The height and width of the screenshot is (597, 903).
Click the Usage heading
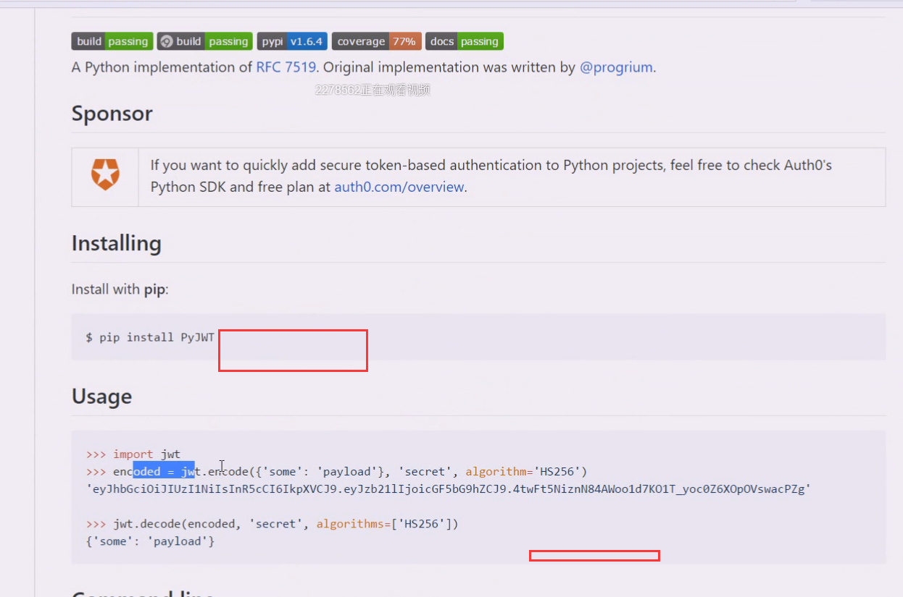[x=101, y=397]
